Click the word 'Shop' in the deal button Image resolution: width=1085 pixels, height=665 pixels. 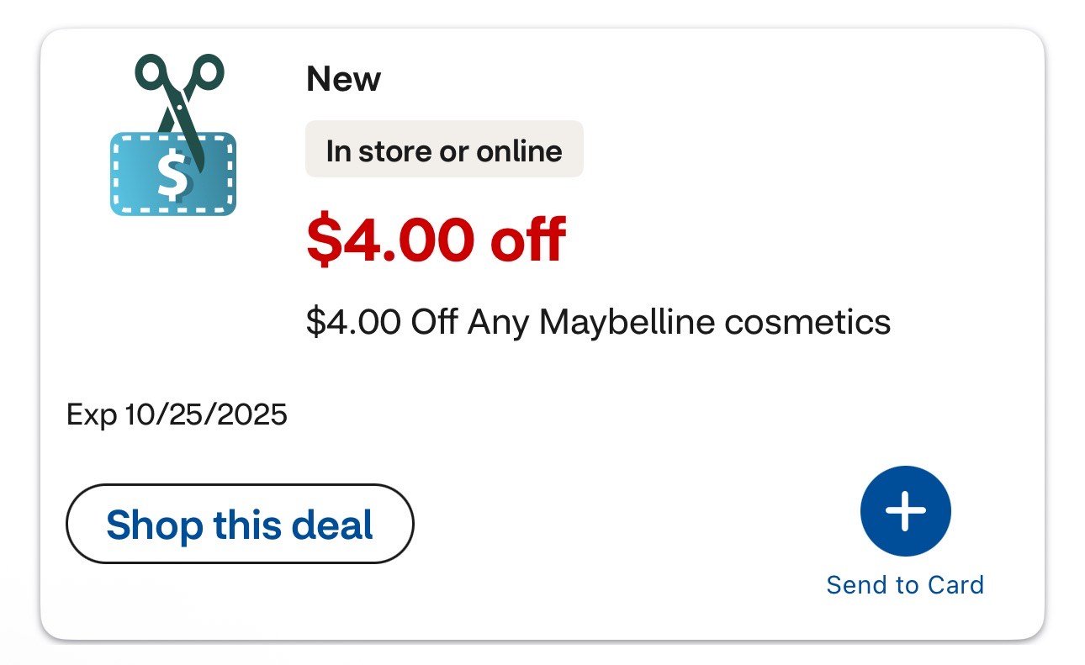point(154,524)
